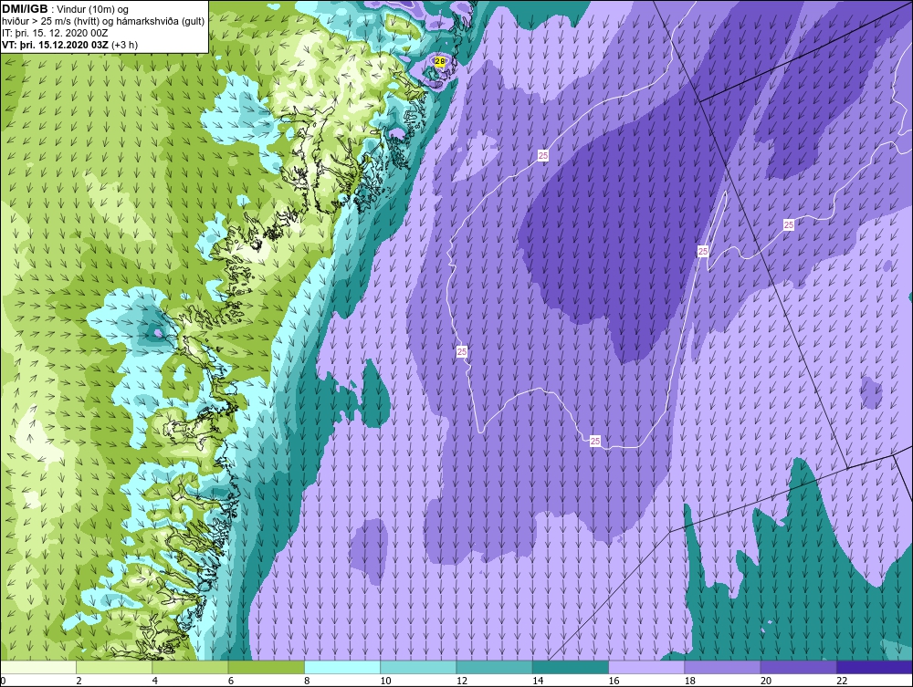
Task: Click the valid time text 'VT: þri. 15.12.2020 03Z (+3 h)'
Action: [70, 44]
